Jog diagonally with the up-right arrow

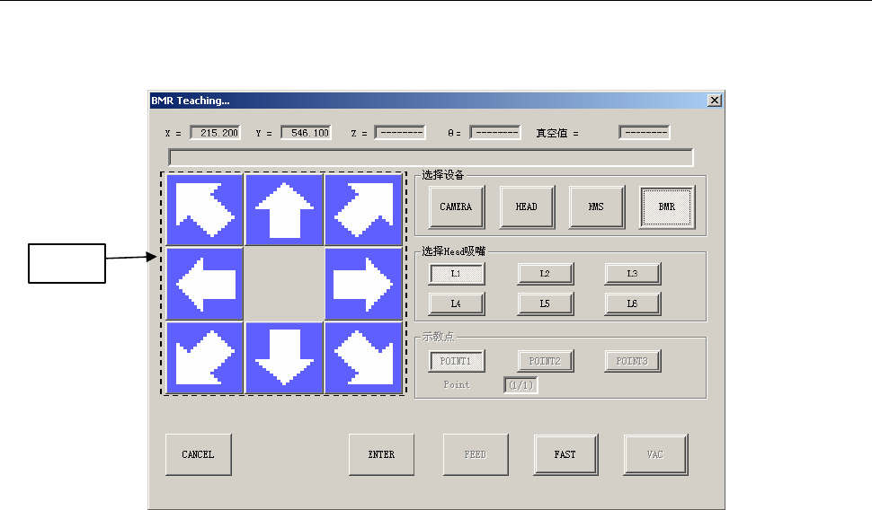pyautogui.click(x=364, y=209)
